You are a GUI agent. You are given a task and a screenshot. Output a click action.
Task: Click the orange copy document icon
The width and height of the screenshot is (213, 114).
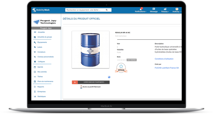click(x=75, y=82)
